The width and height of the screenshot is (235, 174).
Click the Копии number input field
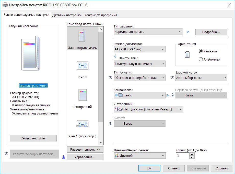click(182, 156)
